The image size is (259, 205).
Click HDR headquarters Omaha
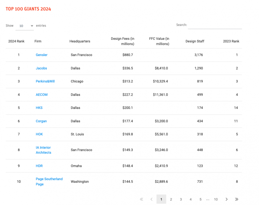click(x=76, y=166)
